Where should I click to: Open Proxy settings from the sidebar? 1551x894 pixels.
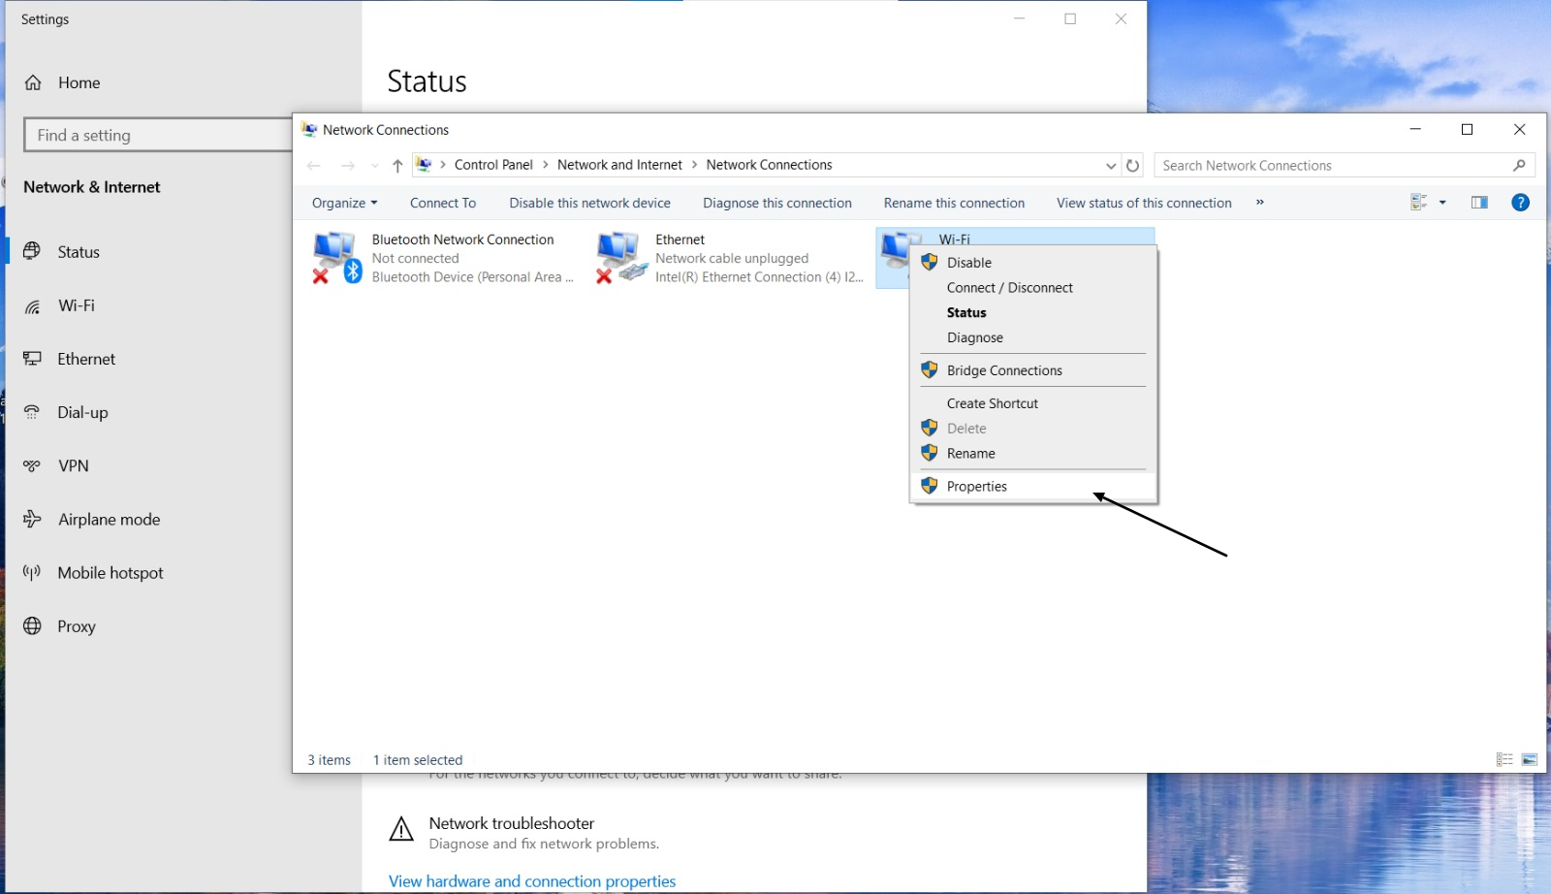tap(77, 625)
